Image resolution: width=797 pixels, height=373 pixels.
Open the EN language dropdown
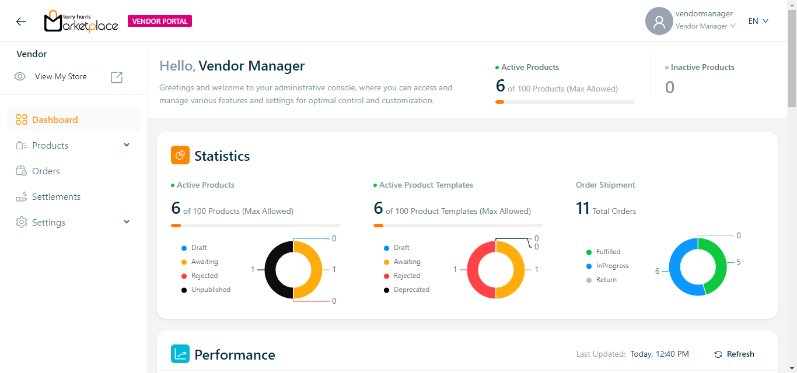click(758, 22)
